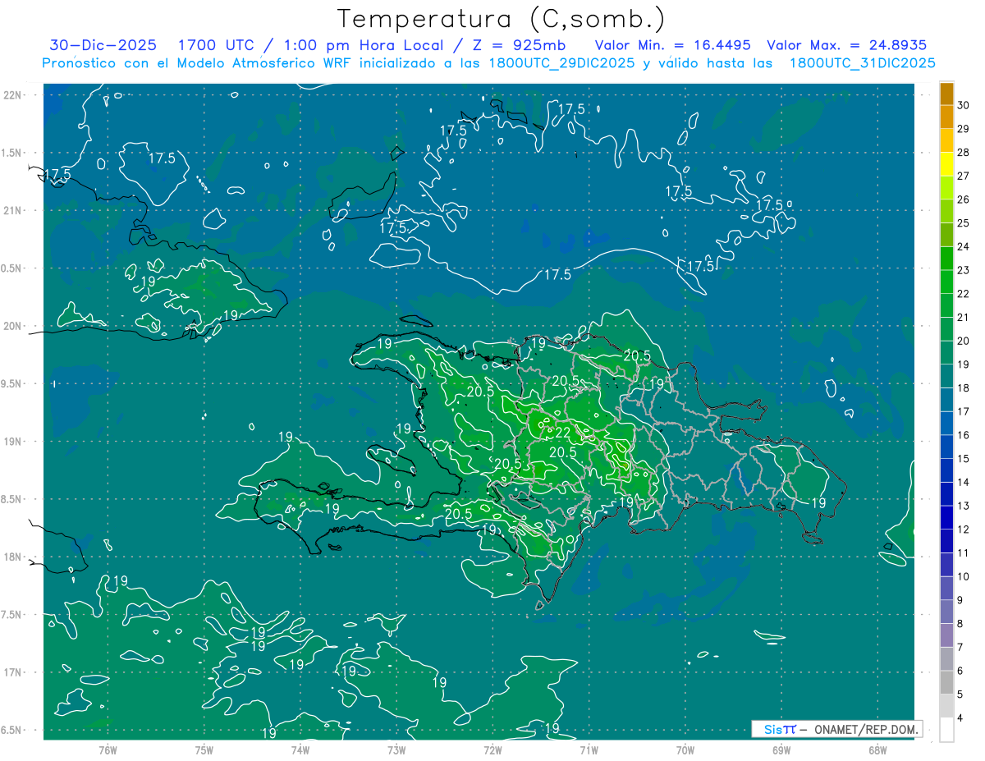Pick the gray color band between 5 and 6

coord(946,682)
